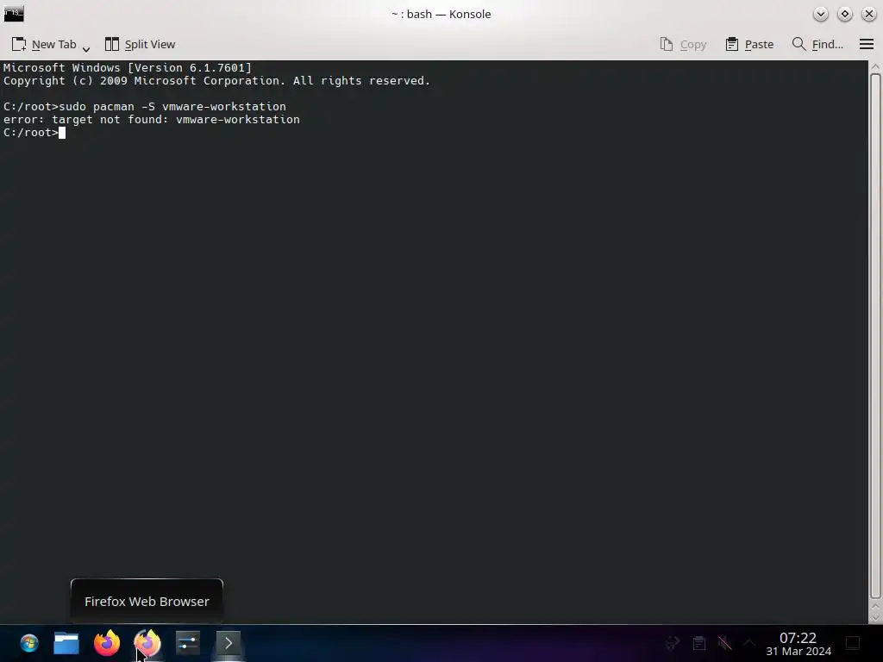
Task: Activate Split View in Konsole
Action: pyautogui.click(x=141, y=44)
